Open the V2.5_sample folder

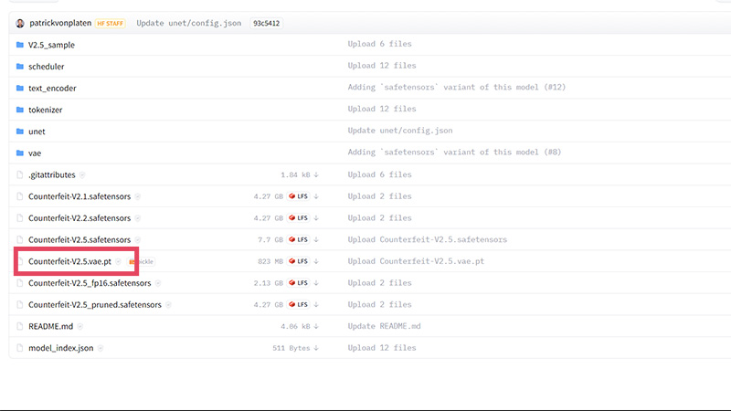pos(51,45)
